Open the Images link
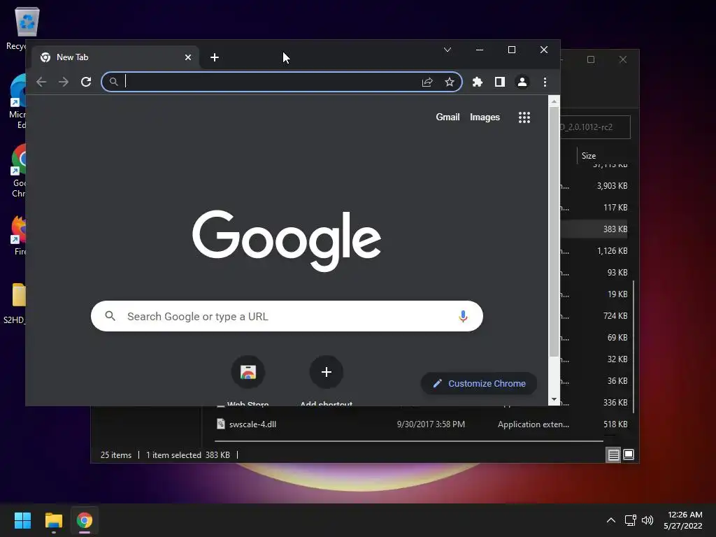 tap(485, 117)
